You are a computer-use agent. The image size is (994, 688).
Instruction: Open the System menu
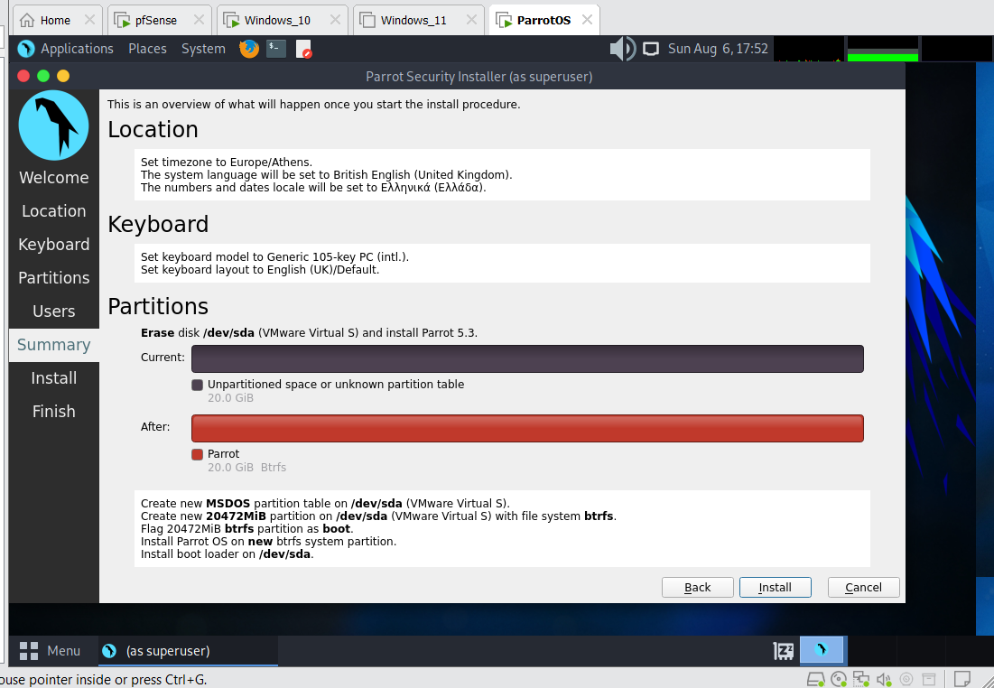coord(203,49)
